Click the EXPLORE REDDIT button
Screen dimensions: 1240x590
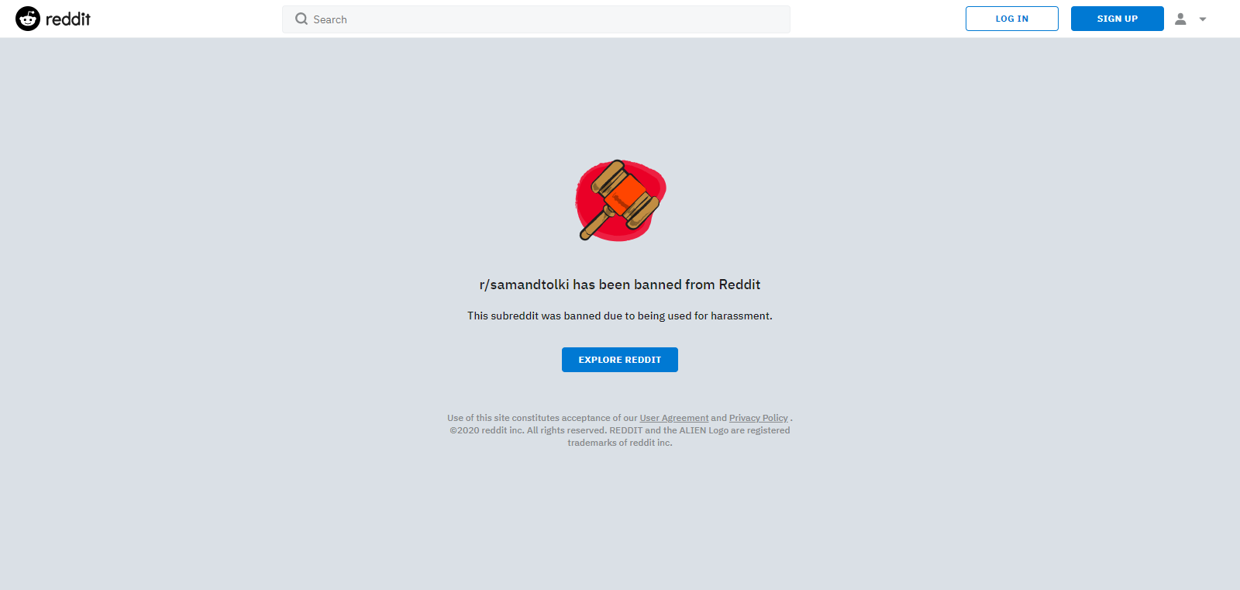[620, 360]
